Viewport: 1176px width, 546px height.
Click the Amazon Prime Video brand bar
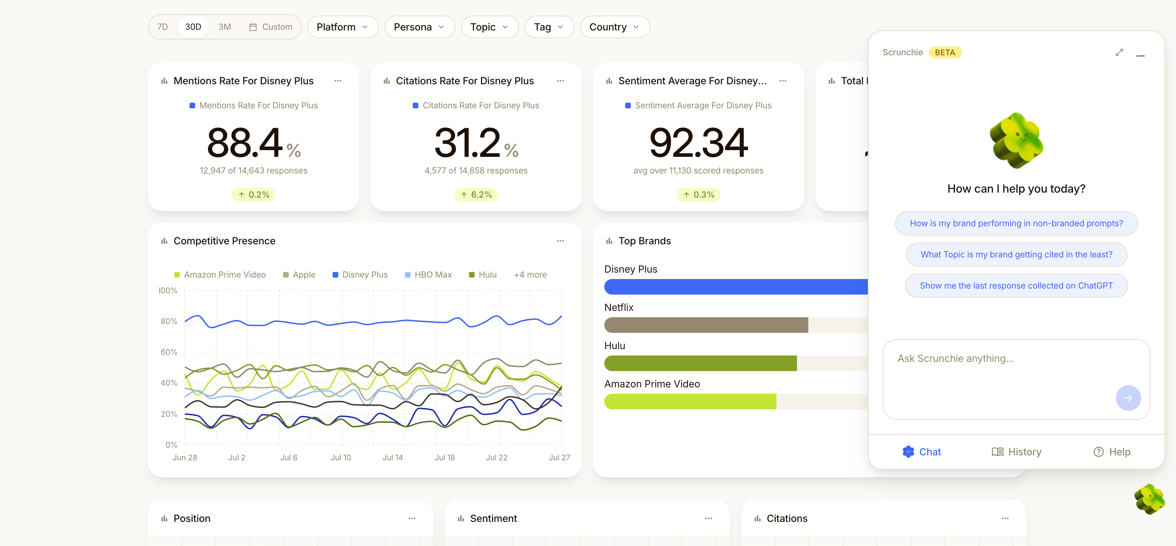690,402
